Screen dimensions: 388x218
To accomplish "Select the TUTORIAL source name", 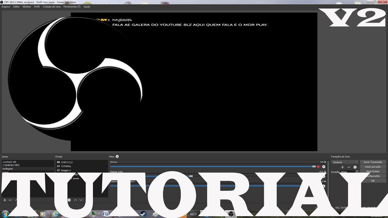I will pos(66,166).
